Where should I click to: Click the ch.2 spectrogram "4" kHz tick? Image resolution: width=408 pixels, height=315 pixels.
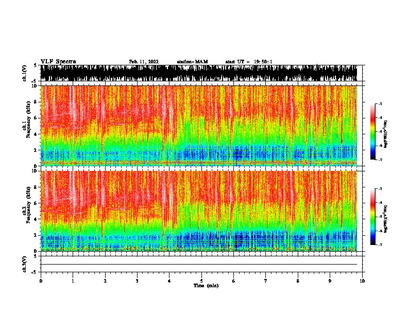pyautogui.click(x=36, y=219)
